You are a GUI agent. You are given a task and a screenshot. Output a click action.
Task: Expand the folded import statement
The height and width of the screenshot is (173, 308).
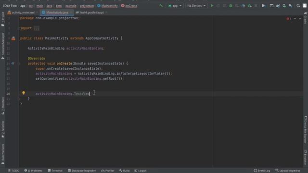click(37, 28)
